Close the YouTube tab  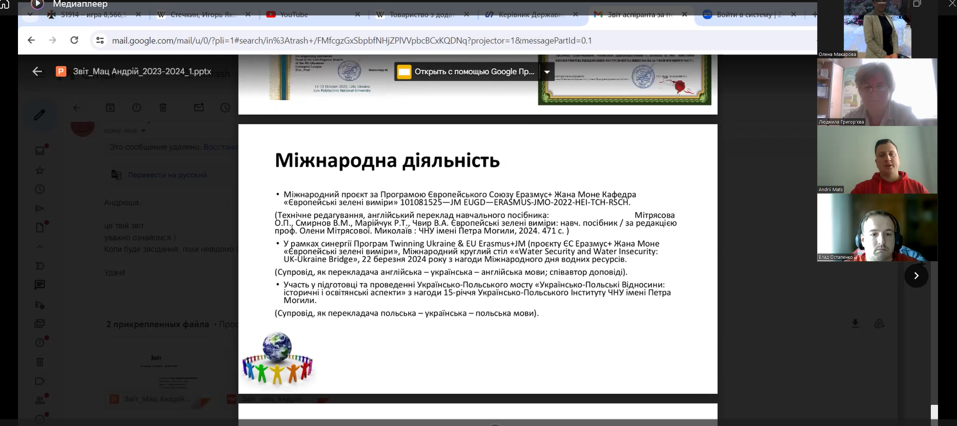coord(357,15)
